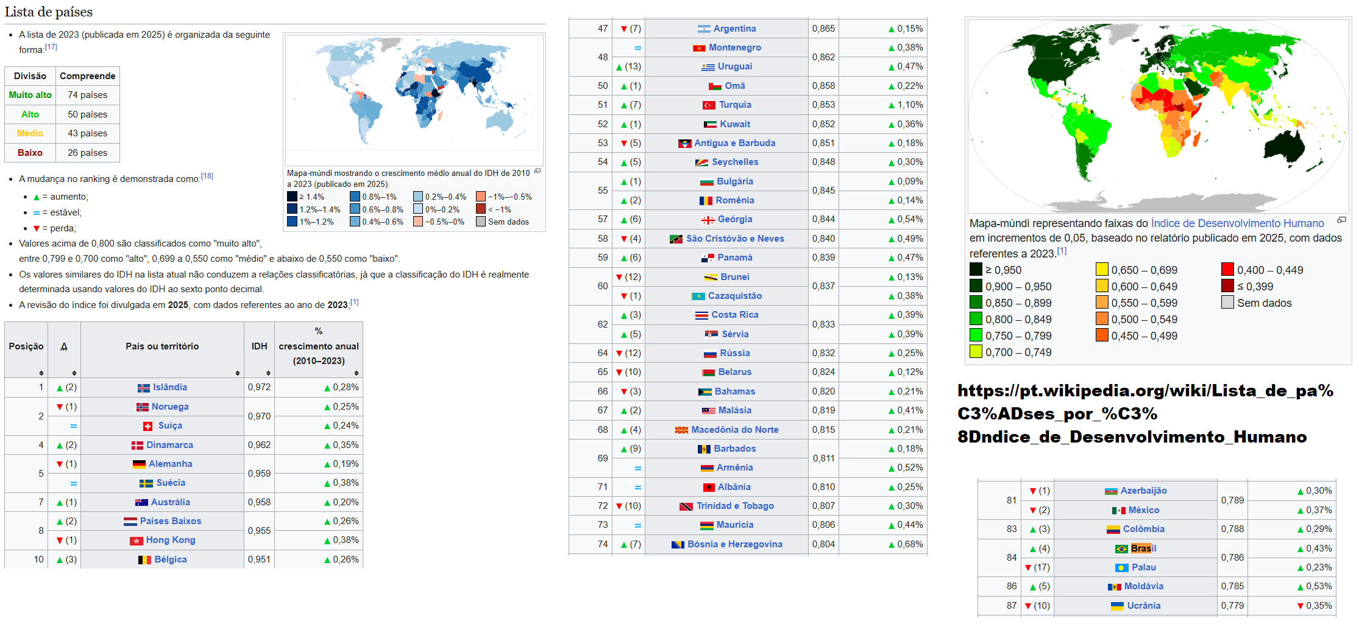This screenshot has width=1359, height=627.
Task: Open the Trinidad e Tobago link
Action: click(735, 506)
